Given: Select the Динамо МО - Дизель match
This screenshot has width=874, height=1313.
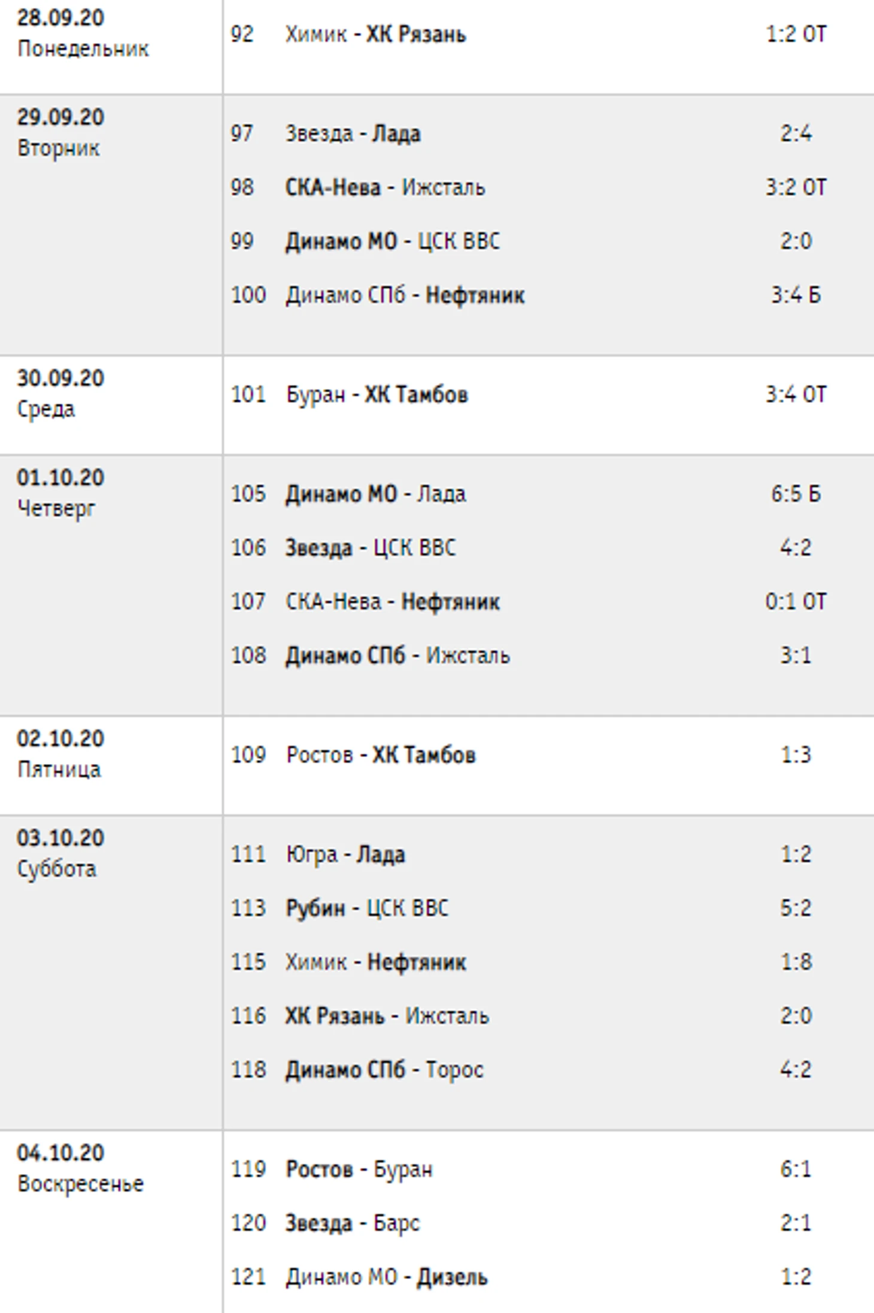Looking at the screenshot, I should [386, 1277].
